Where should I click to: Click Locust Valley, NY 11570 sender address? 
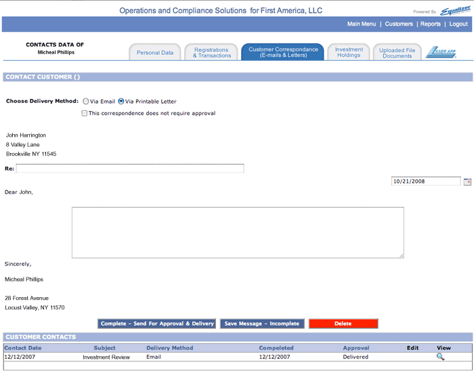point(35,307)
